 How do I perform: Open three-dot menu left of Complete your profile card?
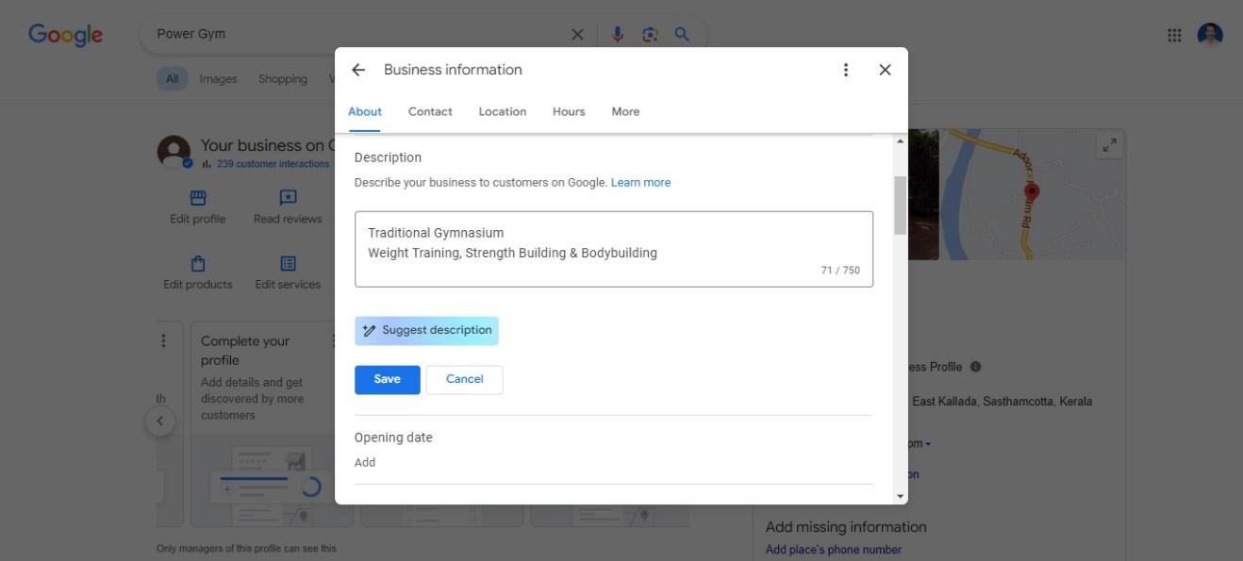pyautogui.click(x=163, y=341)
